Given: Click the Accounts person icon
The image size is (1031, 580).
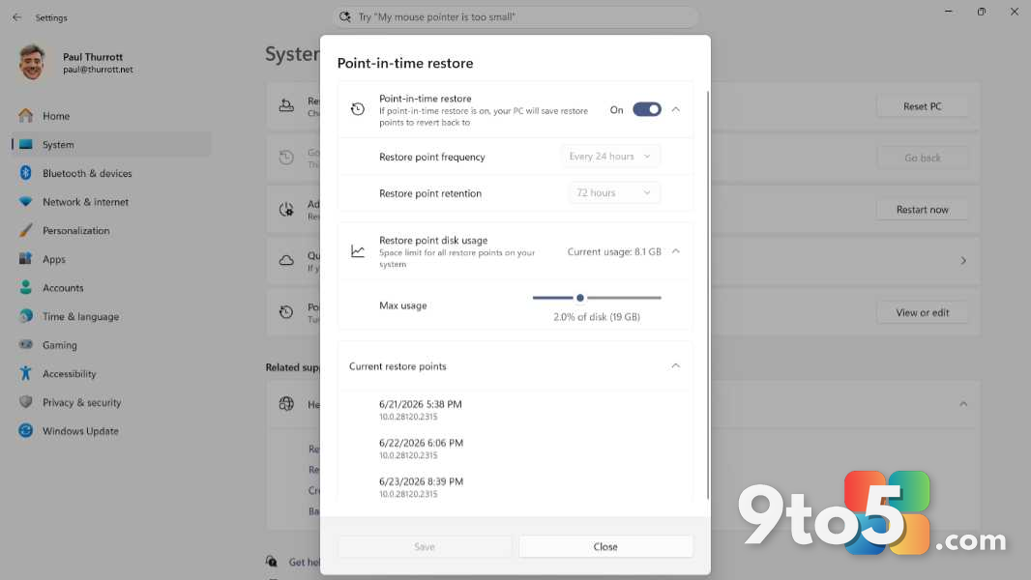Looking at the screenshot, I should point(26,287).
